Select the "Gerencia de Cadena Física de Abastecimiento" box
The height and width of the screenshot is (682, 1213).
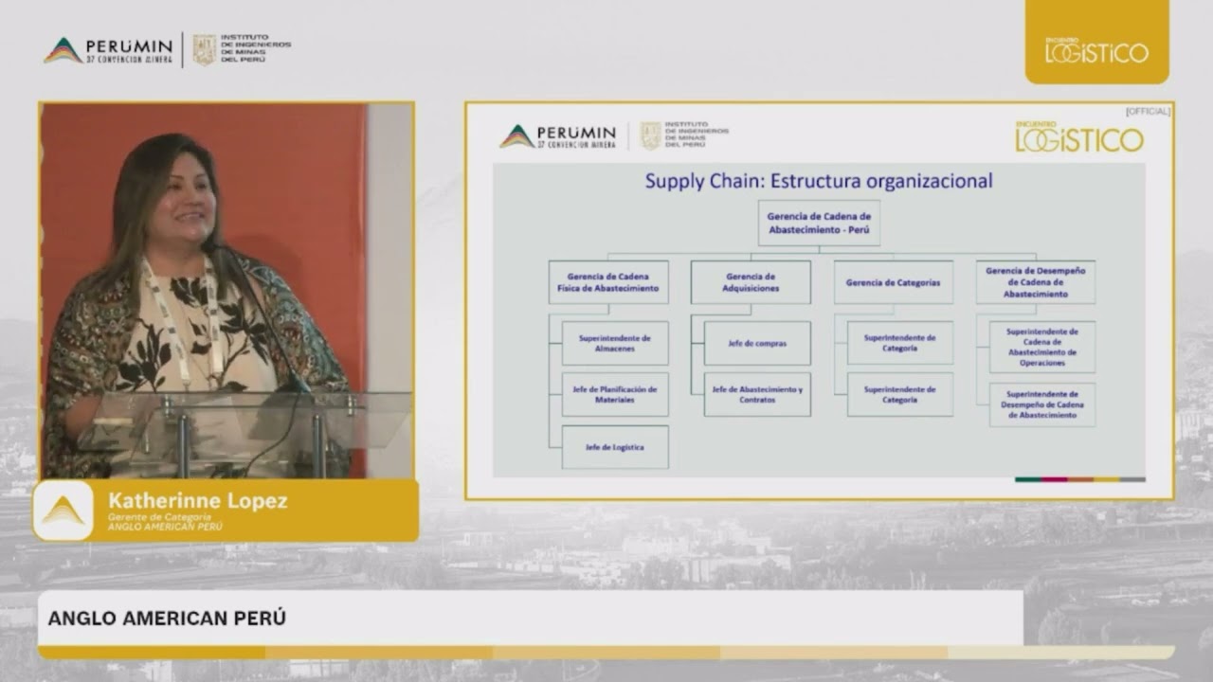608,282
